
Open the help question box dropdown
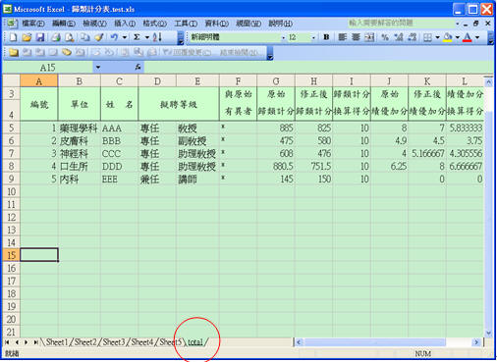tap(457, 24)
